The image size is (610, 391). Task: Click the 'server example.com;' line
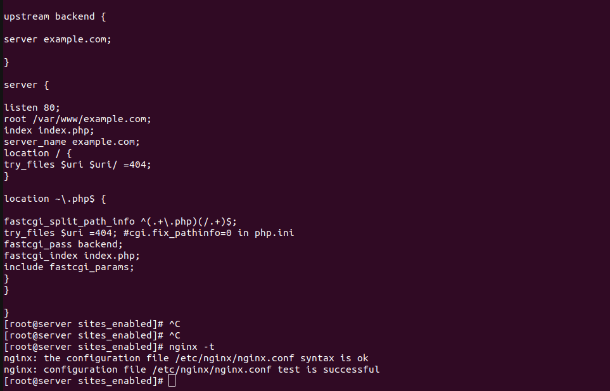(58, 40)
